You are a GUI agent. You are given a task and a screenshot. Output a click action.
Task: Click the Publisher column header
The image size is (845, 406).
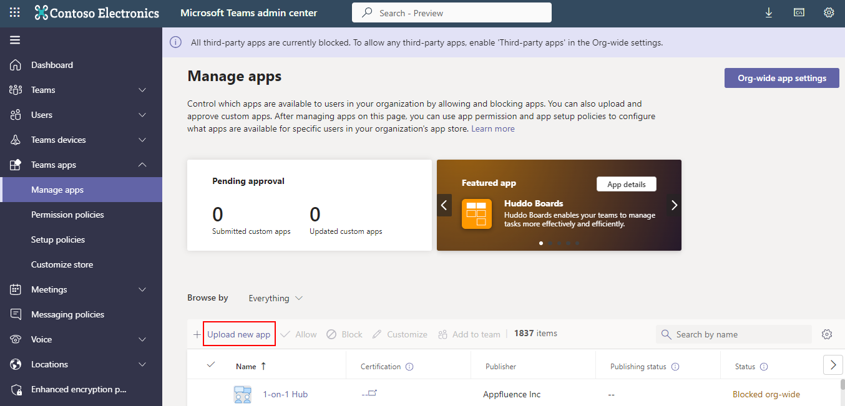tap(501, 367)
